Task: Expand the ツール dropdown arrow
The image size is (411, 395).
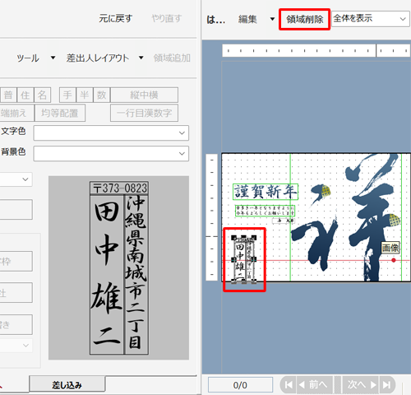Action: 53,58
